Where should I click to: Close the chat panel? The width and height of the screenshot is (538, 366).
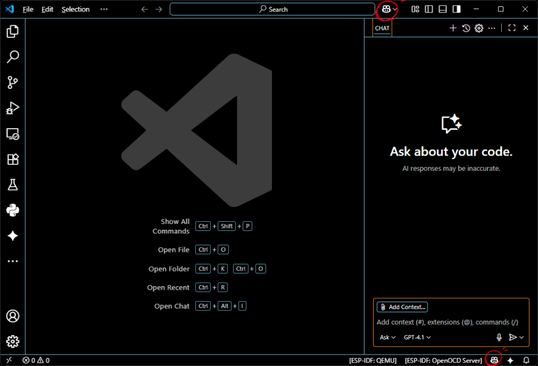(x=526, y=28)
